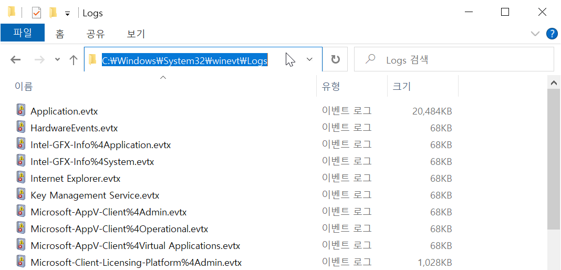Click the folder icon in address bar

(x=92, y=59)
